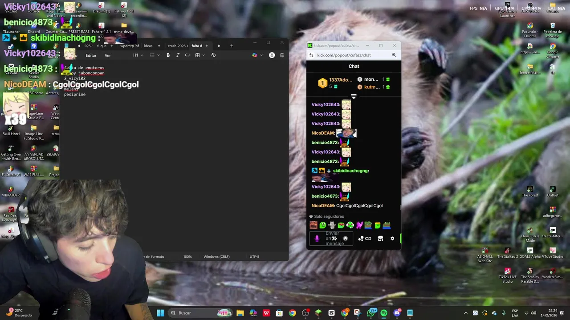Open Notepad settings gear
This screenshot has height=320, width=570.
point(282,55)
